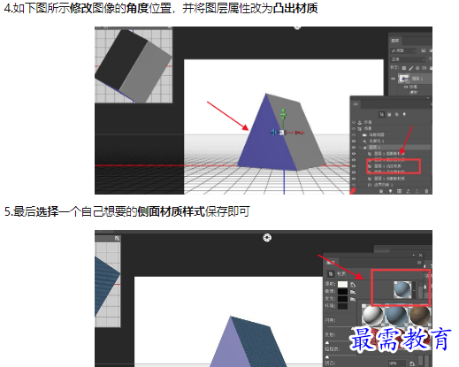Screen dimensions: 459x367
Task: Toggle eye next to 纹理 under 图层 1
Action: (x=406, y=87)
